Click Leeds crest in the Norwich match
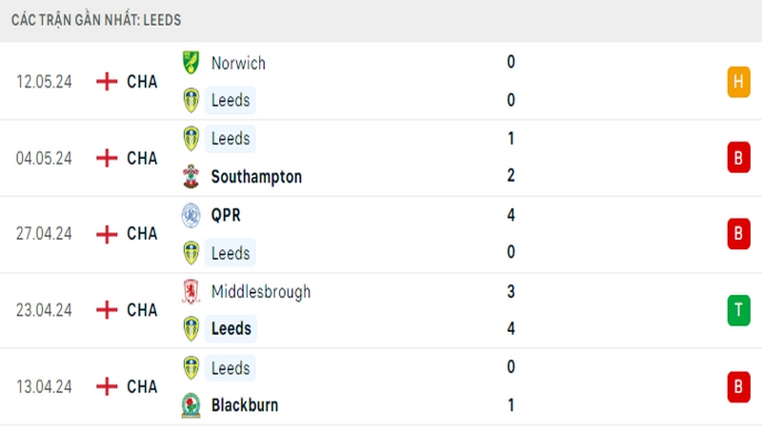Viewport: 762px width, 428px height. coord(191,101)
